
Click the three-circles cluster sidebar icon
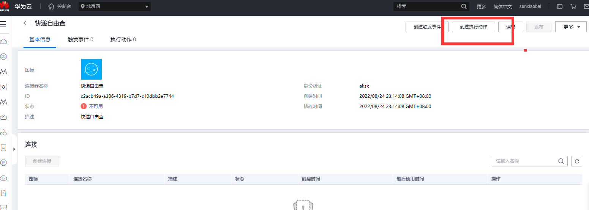point(3,132)
